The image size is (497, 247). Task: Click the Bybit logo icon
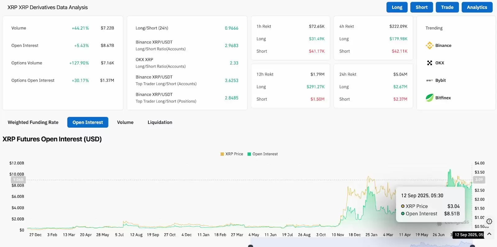point(430,80)
